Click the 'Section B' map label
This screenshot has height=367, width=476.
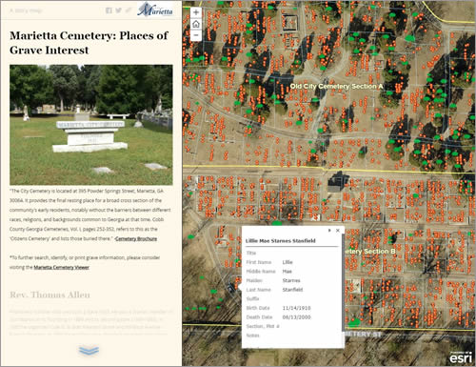[370, 252]
